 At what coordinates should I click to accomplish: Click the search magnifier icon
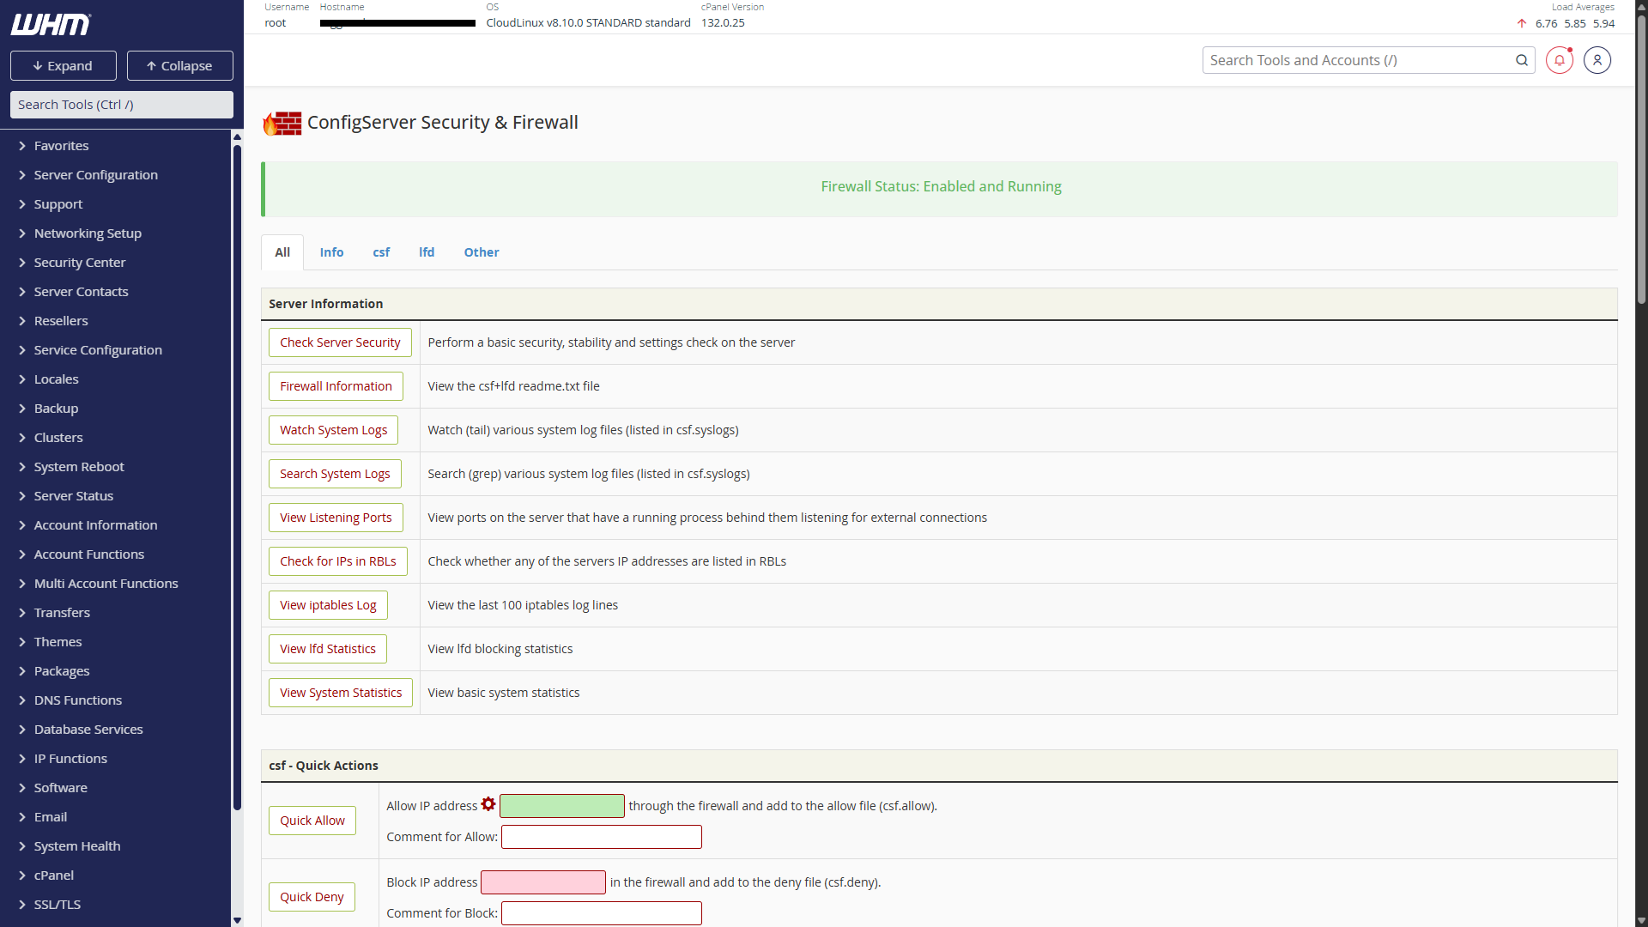point(1521,60)
